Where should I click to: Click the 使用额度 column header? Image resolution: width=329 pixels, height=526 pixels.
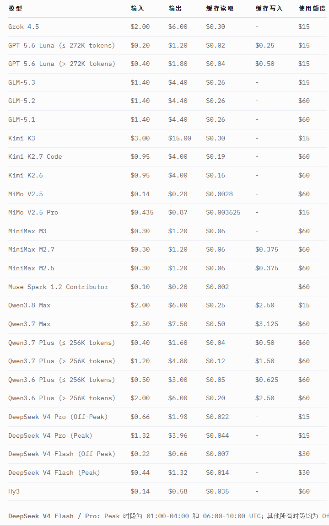[x=312, y=8]
